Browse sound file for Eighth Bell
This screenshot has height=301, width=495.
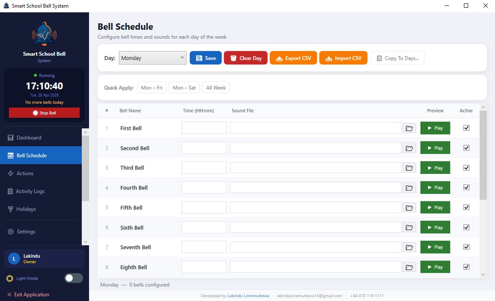coord(409,267)
